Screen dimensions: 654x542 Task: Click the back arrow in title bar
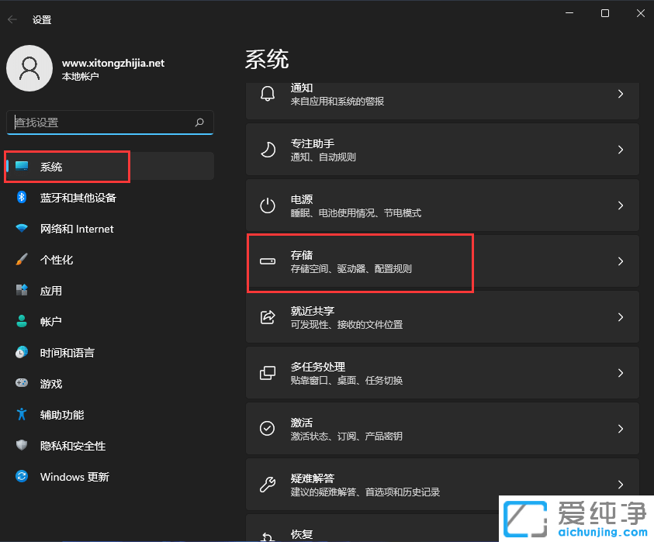point(12,19)
